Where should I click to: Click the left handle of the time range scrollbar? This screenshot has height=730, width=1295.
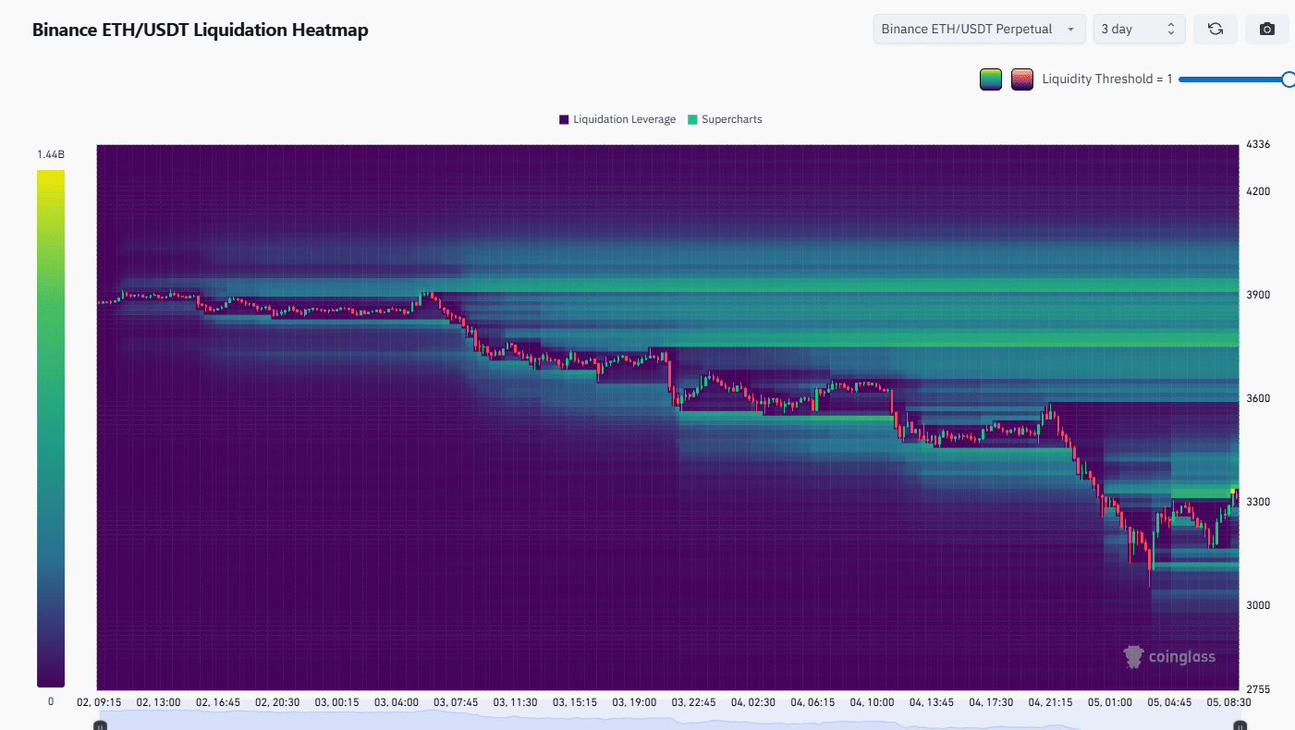coord(101,725)
